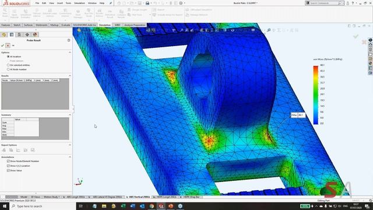Screen dimensions: 373x210
Task: Click the Report Options plot graph icon
Action: coord(18,150)
